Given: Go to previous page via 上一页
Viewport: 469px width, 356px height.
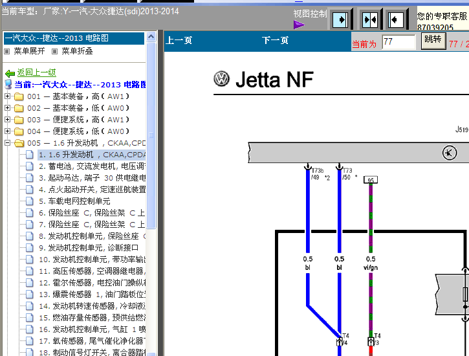Looking at the screenshot, I should [x=179, y=40].
